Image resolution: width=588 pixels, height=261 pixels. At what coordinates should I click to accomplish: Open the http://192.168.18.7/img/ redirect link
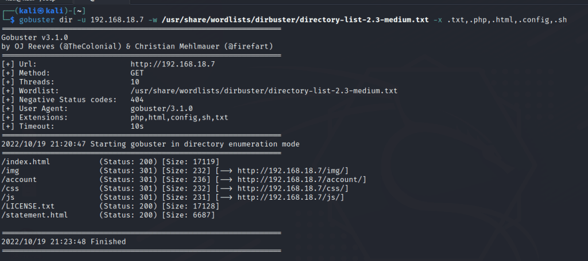293,171
